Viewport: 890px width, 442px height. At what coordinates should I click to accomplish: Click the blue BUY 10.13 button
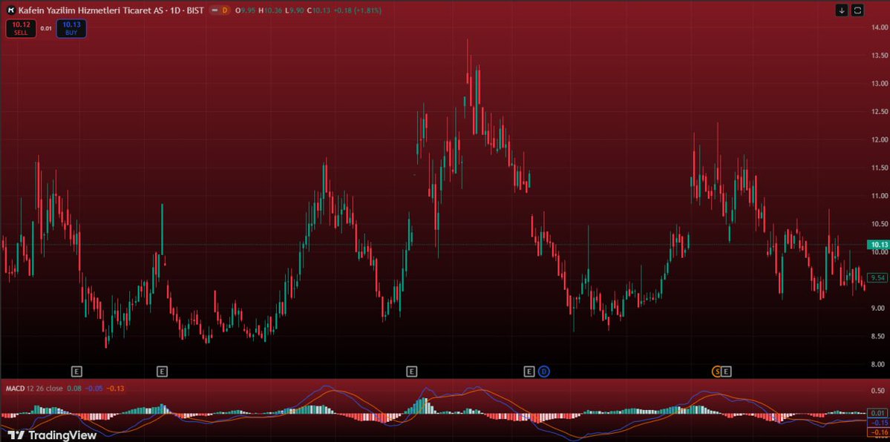(x=71, y=30)
